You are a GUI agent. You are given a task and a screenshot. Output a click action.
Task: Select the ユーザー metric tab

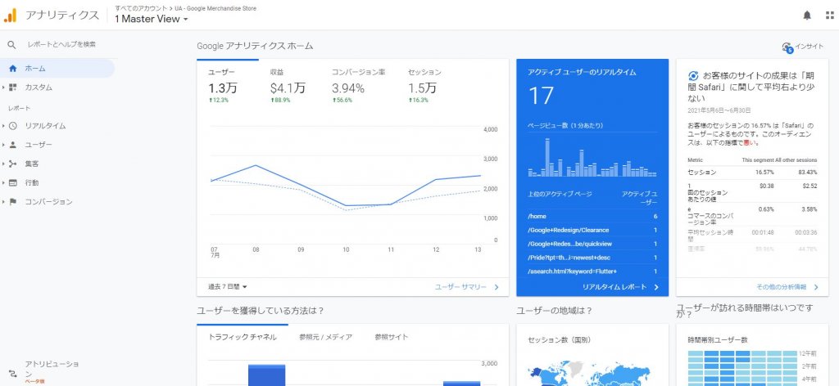[228, 87]
